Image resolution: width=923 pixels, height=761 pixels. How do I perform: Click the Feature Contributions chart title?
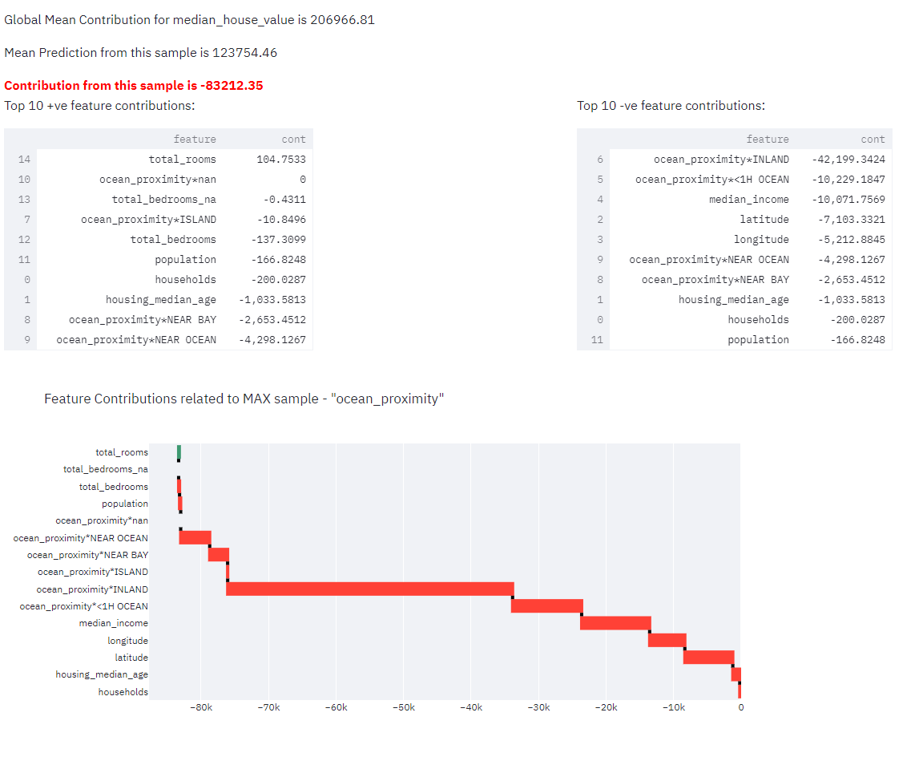(244, 399)
